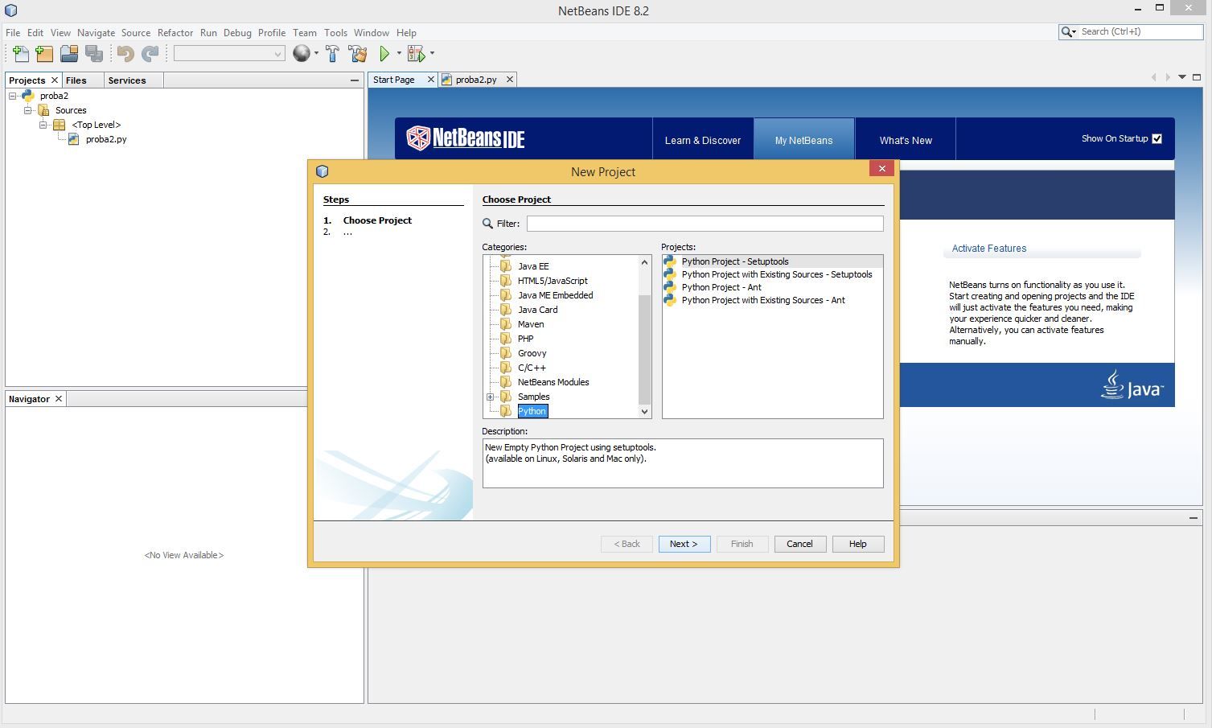Close the proba2.py editor tab
Viewport: 1212px width, 728px height.
pos(509,80)
